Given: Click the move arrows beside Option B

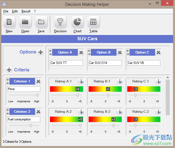Looking at the screenshot, I should click(x=89, y=52).
